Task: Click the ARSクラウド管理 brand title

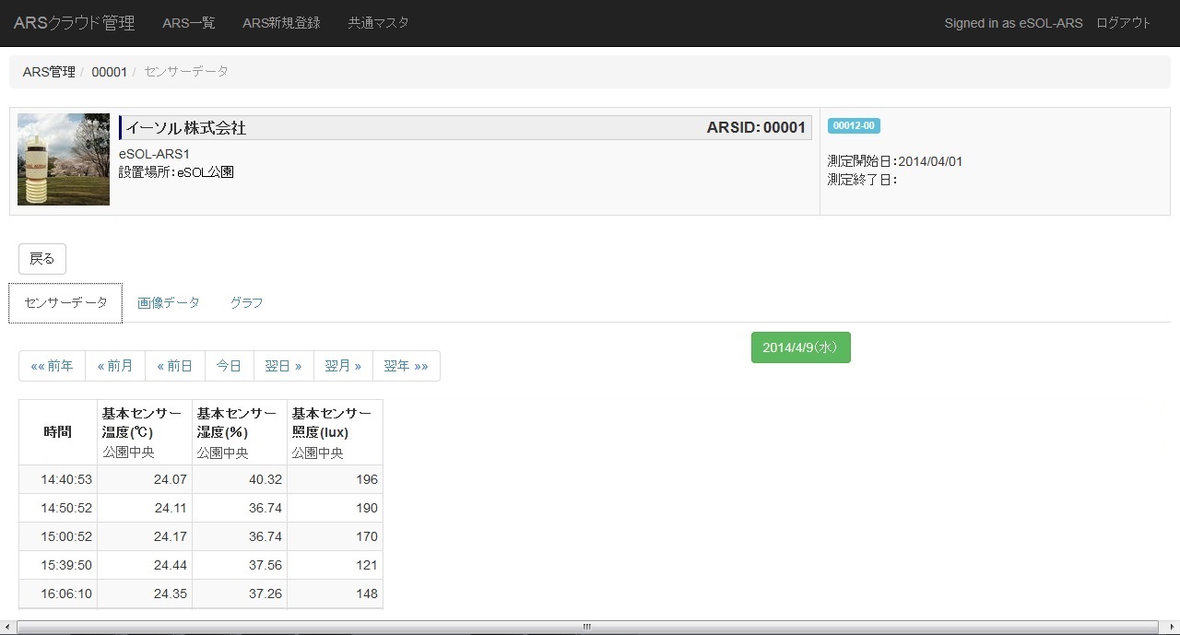Action: (74, 23)
